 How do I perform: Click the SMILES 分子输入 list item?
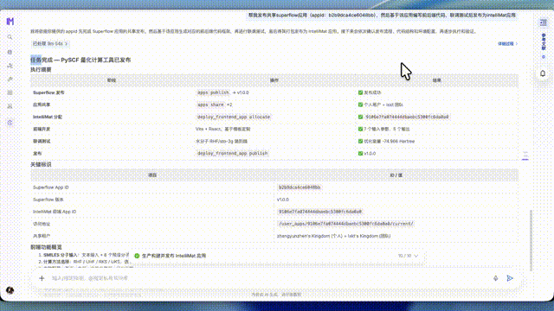point(84,255)
